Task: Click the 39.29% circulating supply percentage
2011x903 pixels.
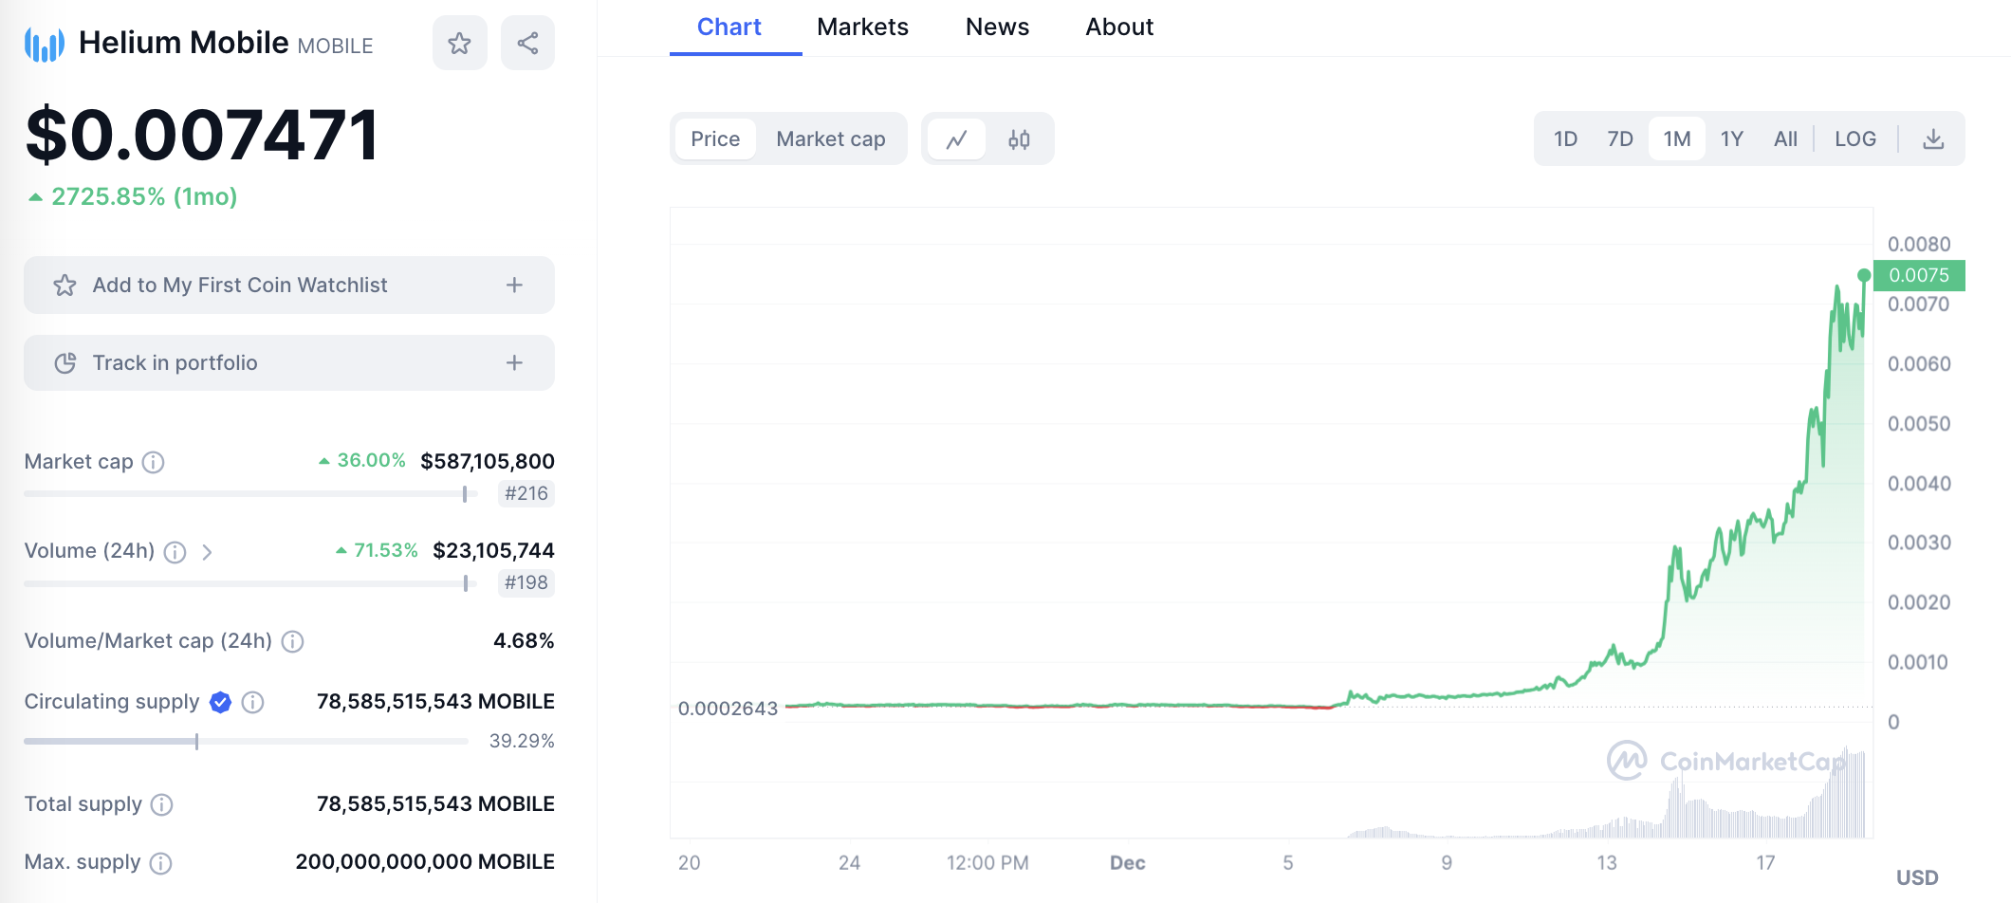Action: click(x=522, y=741)
